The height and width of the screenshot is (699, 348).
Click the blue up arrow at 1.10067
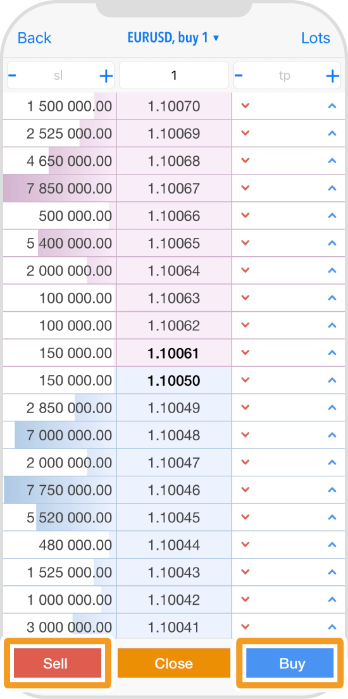tap(332, 188)
